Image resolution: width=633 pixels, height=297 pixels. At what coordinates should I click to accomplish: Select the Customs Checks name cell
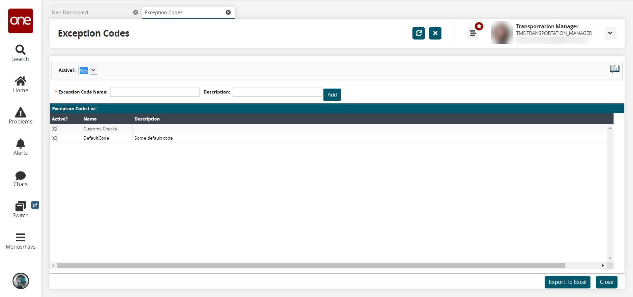[x=107, y=129]
